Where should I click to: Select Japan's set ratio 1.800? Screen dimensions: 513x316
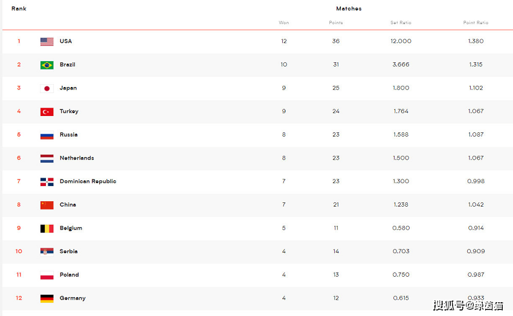point(401,88)
